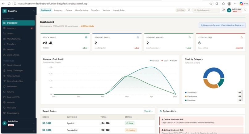Switch to the Orders top tab
The height and width of the screenshot is (134, 249).
pos(69,10)
